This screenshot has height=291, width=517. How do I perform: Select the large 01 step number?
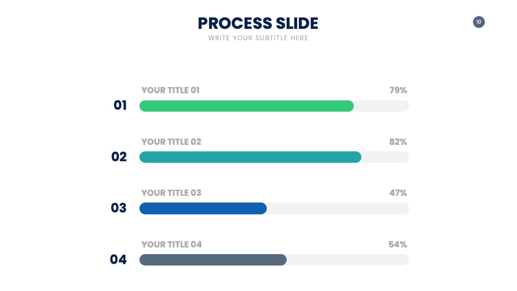120,105
